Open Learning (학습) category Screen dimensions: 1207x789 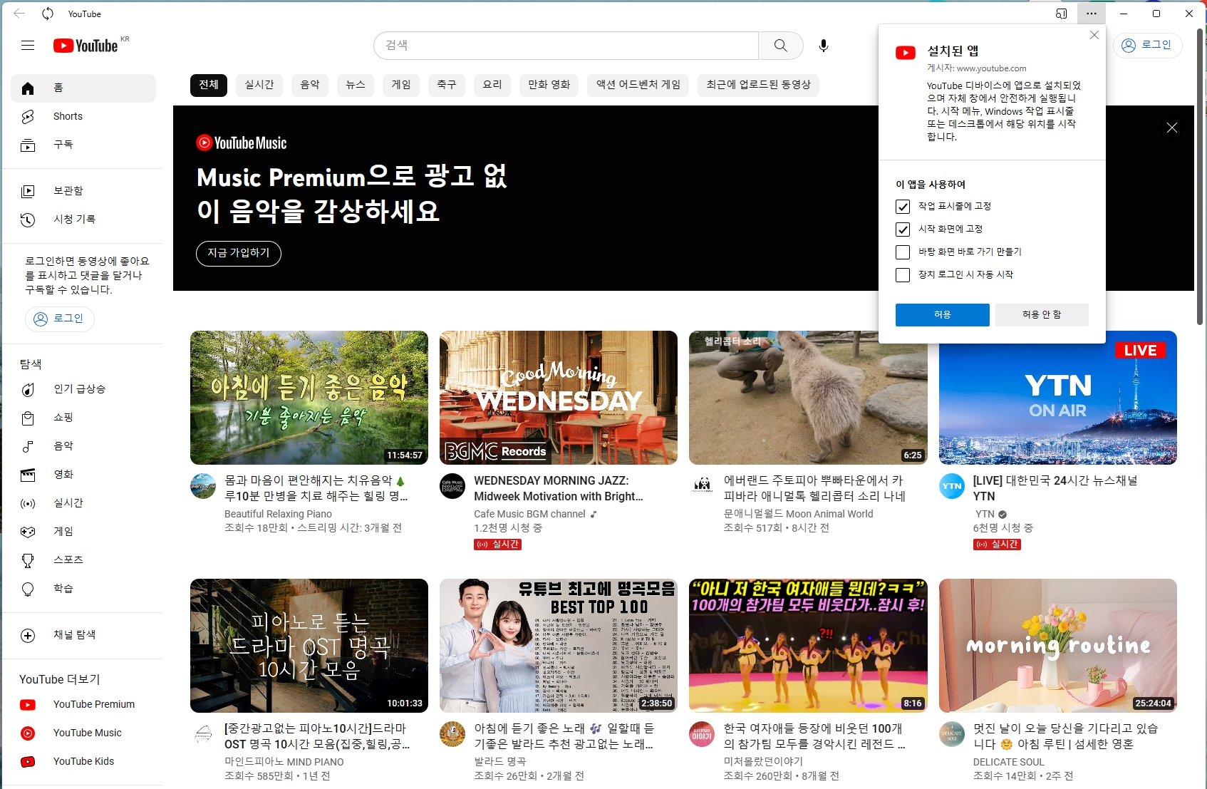pyautogui.click(x=83, y=589)
